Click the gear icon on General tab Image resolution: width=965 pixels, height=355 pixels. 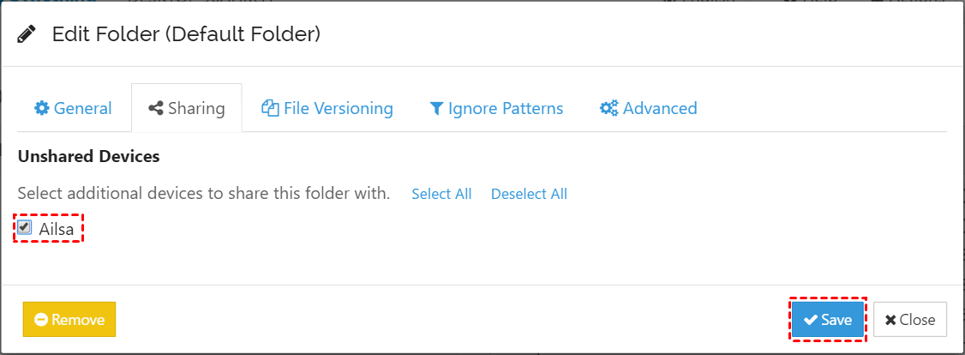click(x=41, y=109)
